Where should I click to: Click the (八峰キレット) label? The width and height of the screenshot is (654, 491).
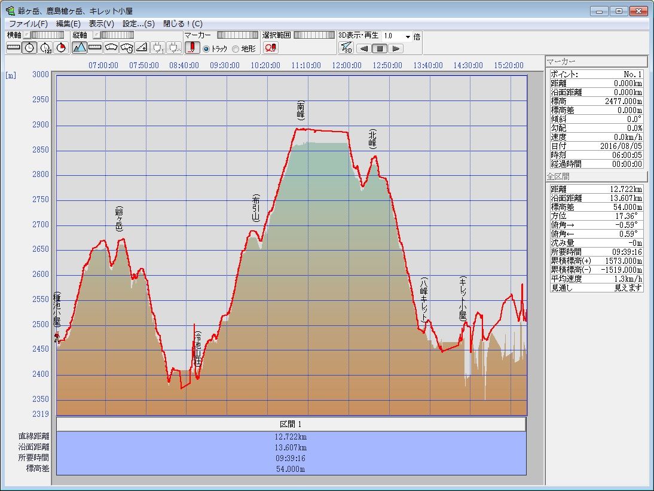[x=424, y=300]
